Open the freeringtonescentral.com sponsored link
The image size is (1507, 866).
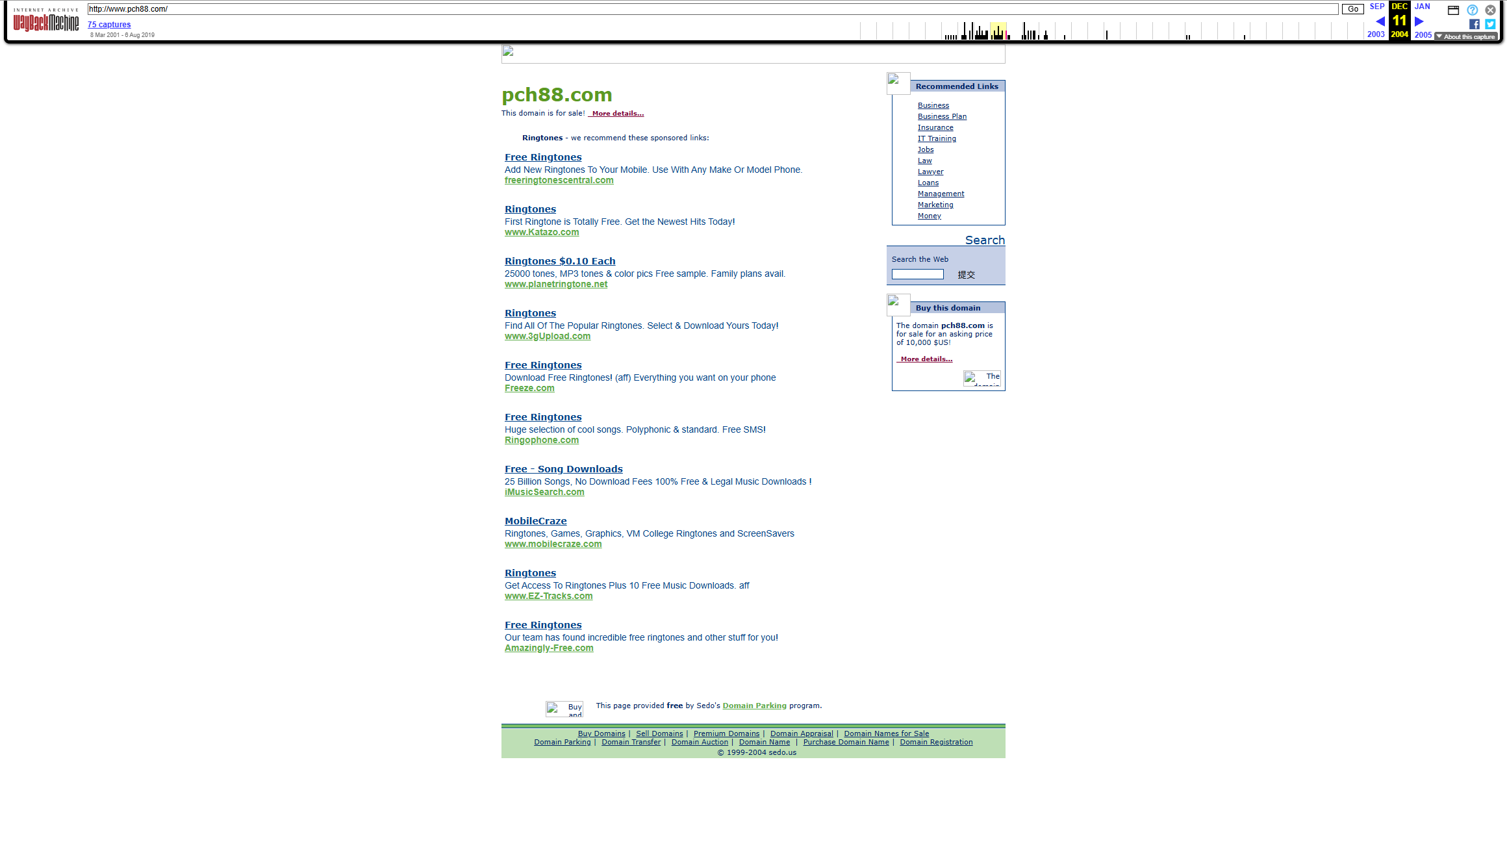pos(559,181)
